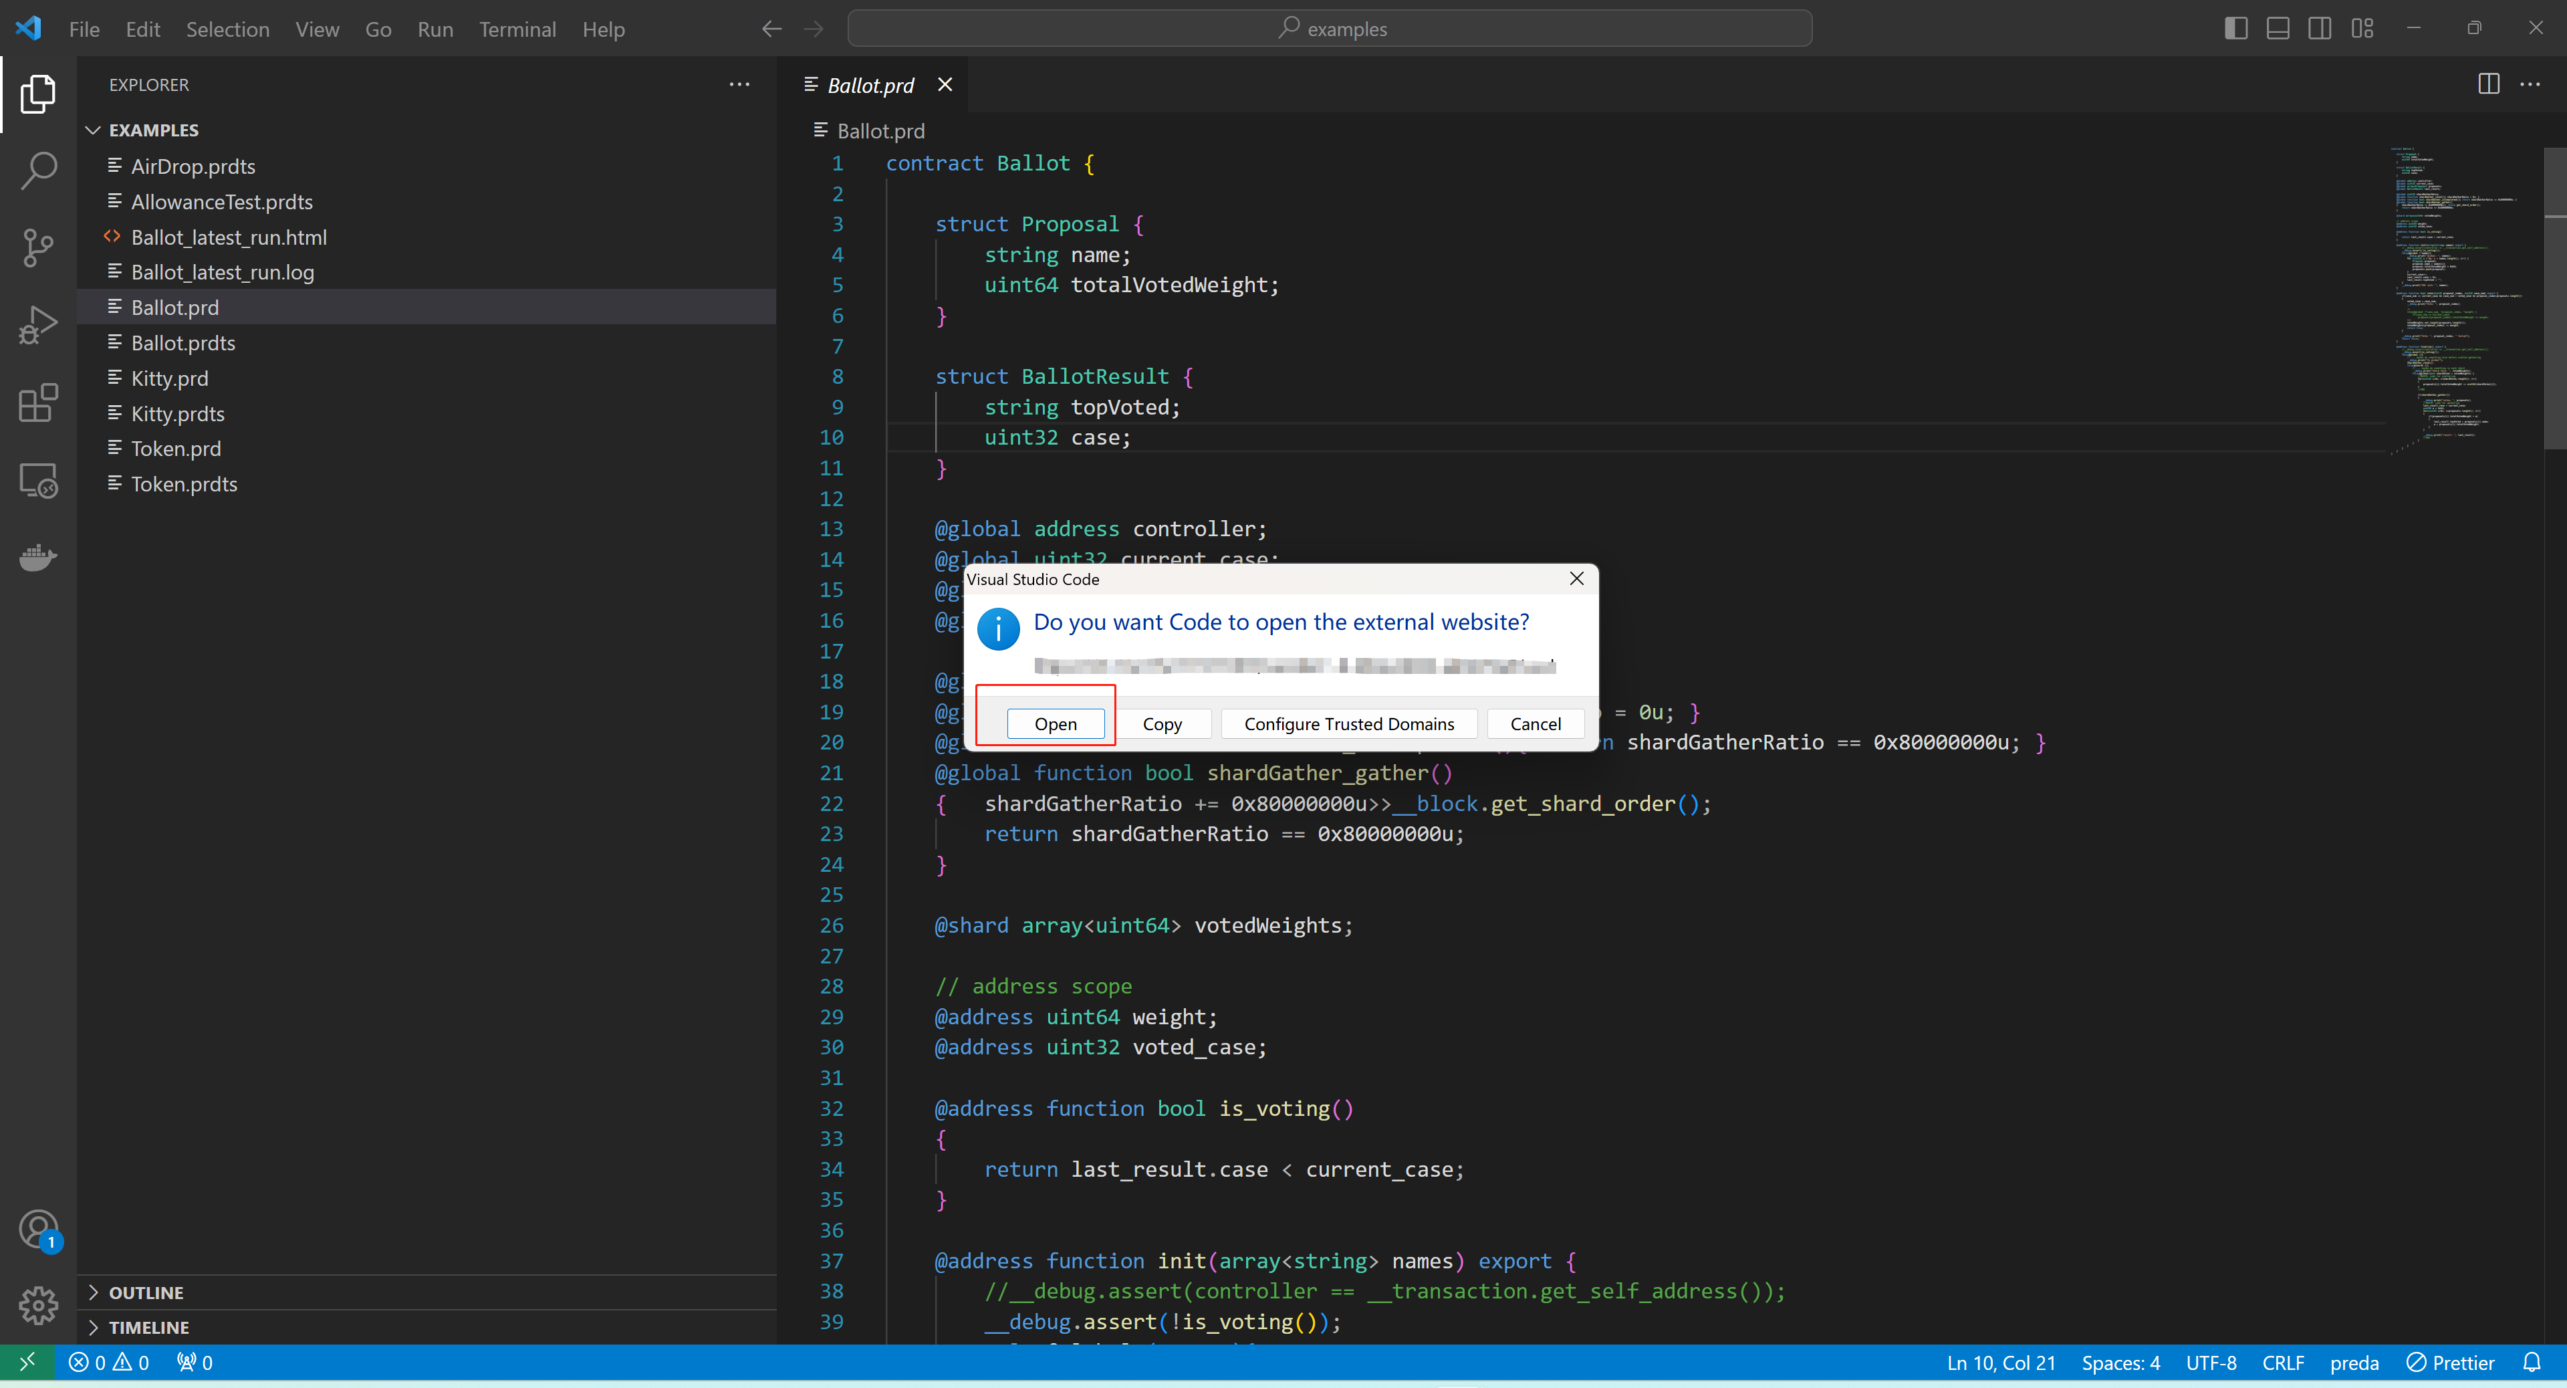Close the external website dialog with X
Screen dimensions: 2567x1388
1576,578
